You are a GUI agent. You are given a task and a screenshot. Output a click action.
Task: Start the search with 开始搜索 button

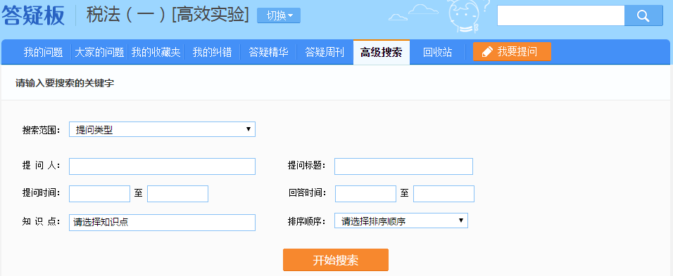pyautogui.click(x=336, y=260)
